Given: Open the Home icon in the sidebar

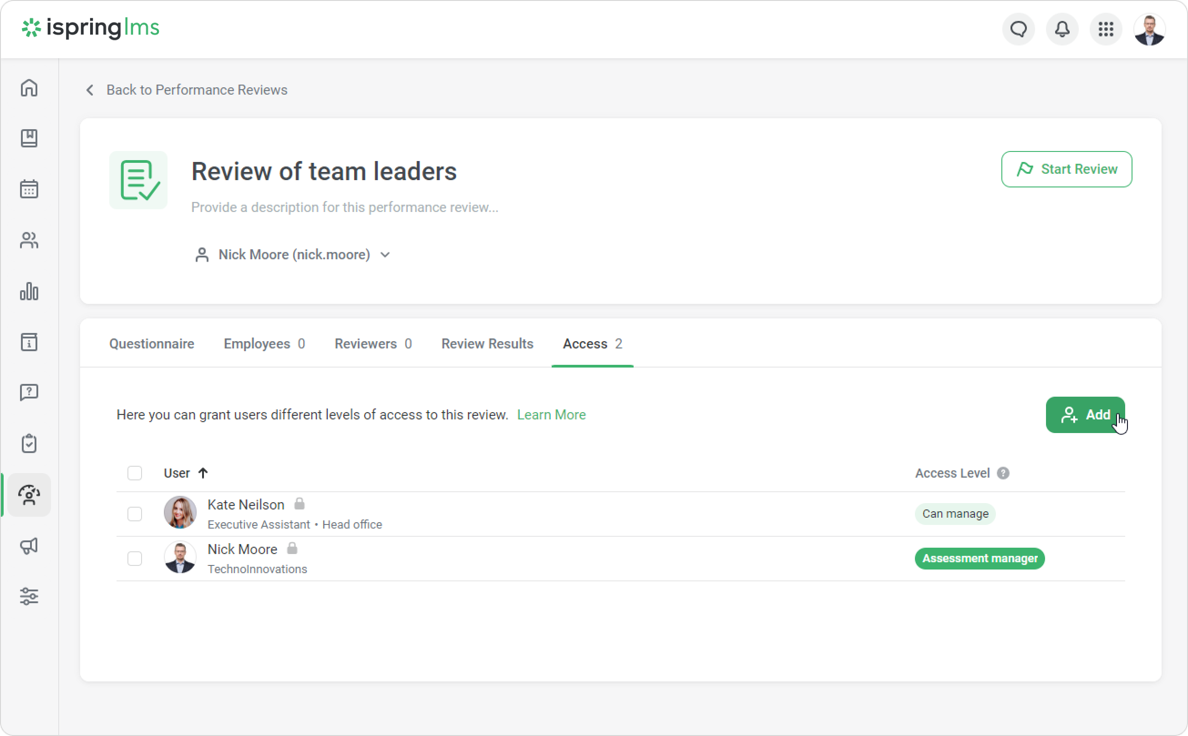Looking at the screenshot, I should click(29, 88).
